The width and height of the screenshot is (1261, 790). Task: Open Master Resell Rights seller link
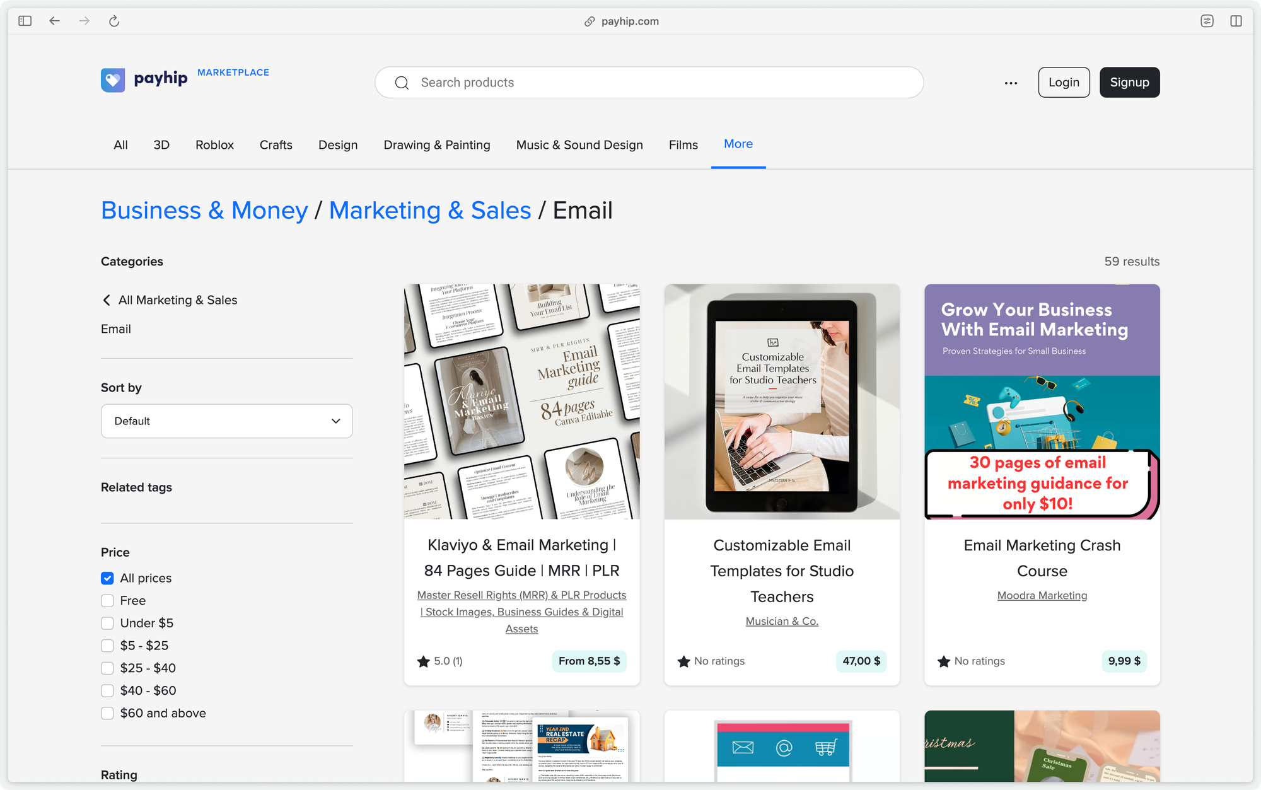point(522,612)
